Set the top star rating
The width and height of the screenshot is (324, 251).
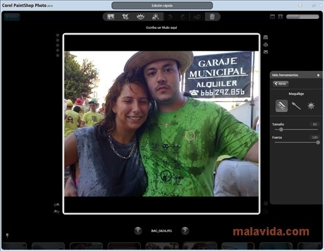pos(58,35)
